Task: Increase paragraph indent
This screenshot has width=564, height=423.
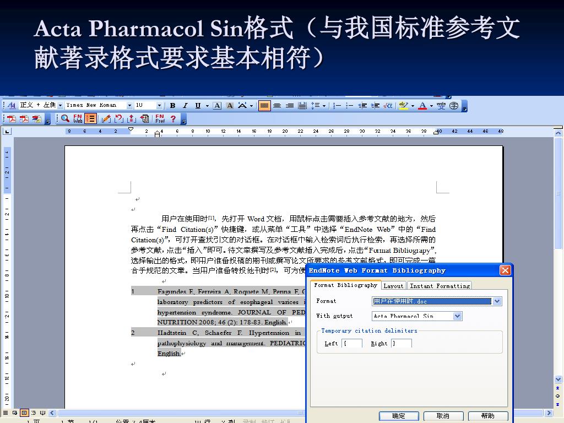Action: [375, 105]
